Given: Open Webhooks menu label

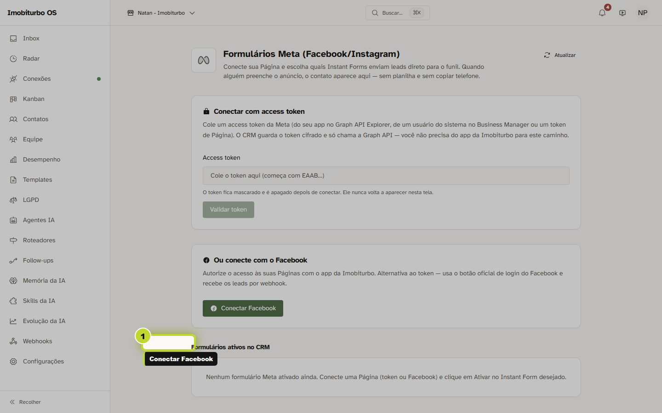Looking at the screenshot, I should click(x=38, y=341).
